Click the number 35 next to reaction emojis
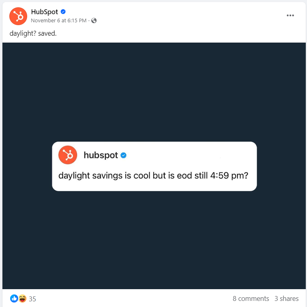 pos(32,299)
